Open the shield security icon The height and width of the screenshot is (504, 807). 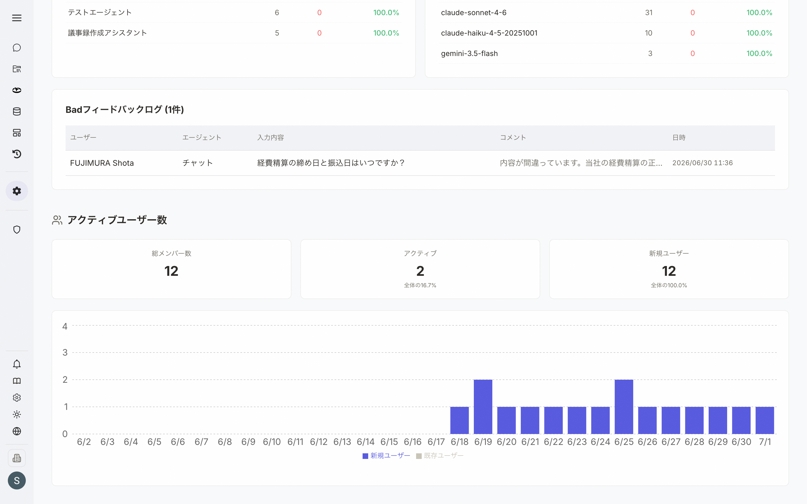17,230
